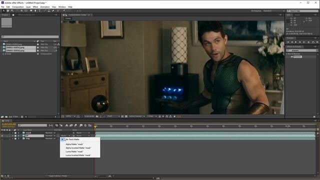Viewport: 320px width, 180px height.
Task: Open the Animation menu
Action: point(45,7)
